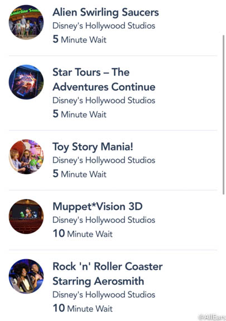Tap the 5 Minute Wait under Alien Swirling Saucers

tap(80, 39)
